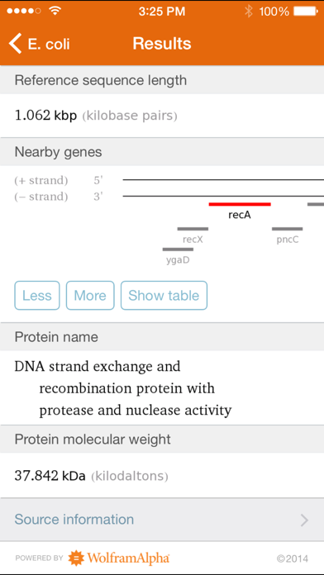Select the recX gene bar
Image resolution: width=324 pixels, height=575 pixels.
[193, 229]
